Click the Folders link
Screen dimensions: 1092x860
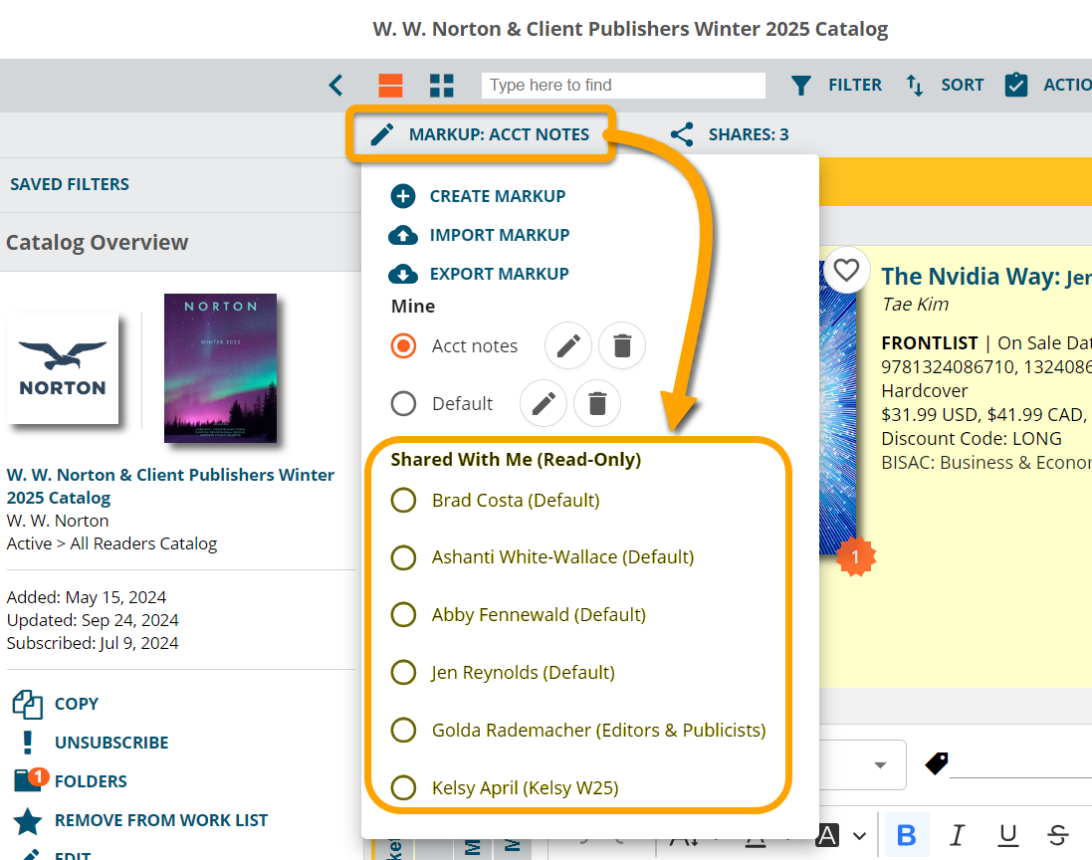(x=91, y=782)
